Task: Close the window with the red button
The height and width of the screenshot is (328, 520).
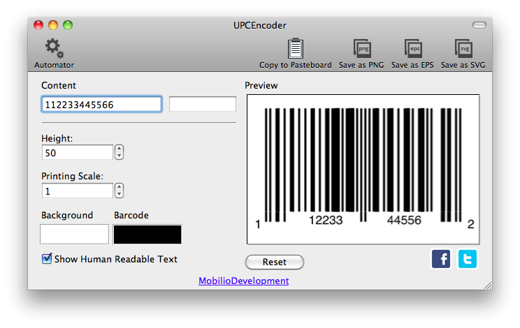Action: coord(38,25)
